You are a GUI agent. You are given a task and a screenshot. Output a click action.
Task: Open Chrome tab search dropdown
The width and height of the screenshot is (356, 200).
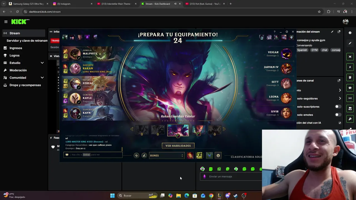[4, 4]
